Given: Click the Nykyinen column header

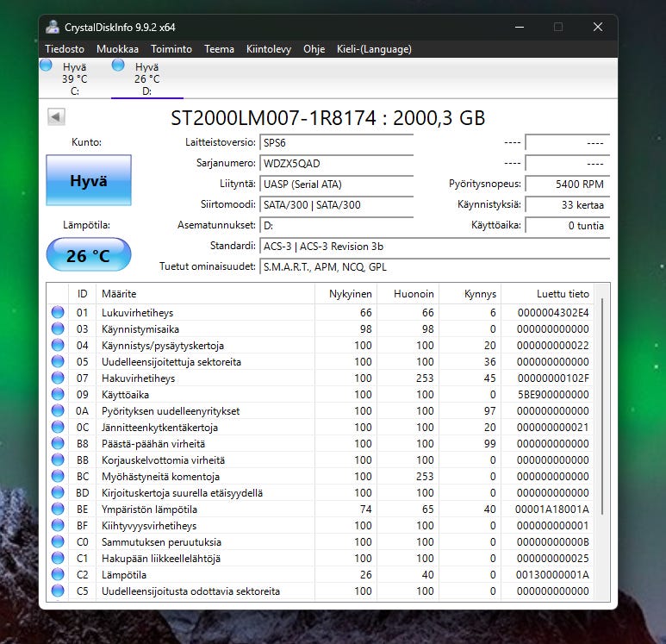Looking at the screenshot, I should (x=345, y=294).
